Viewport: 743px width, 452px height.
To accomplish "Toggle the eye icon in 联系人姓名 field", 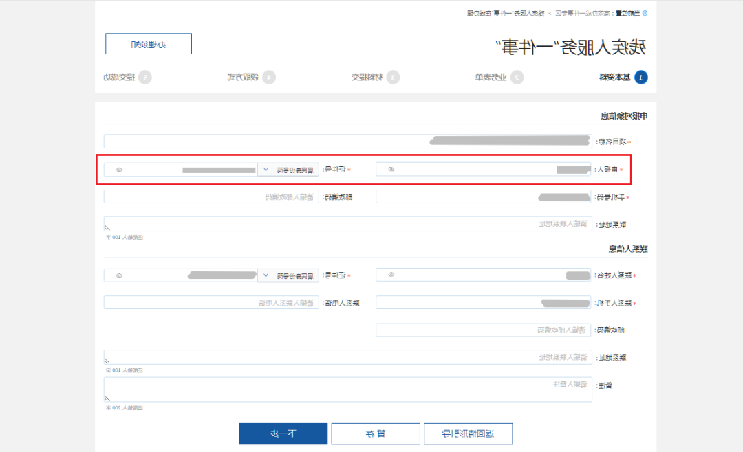I will [391, 275].
